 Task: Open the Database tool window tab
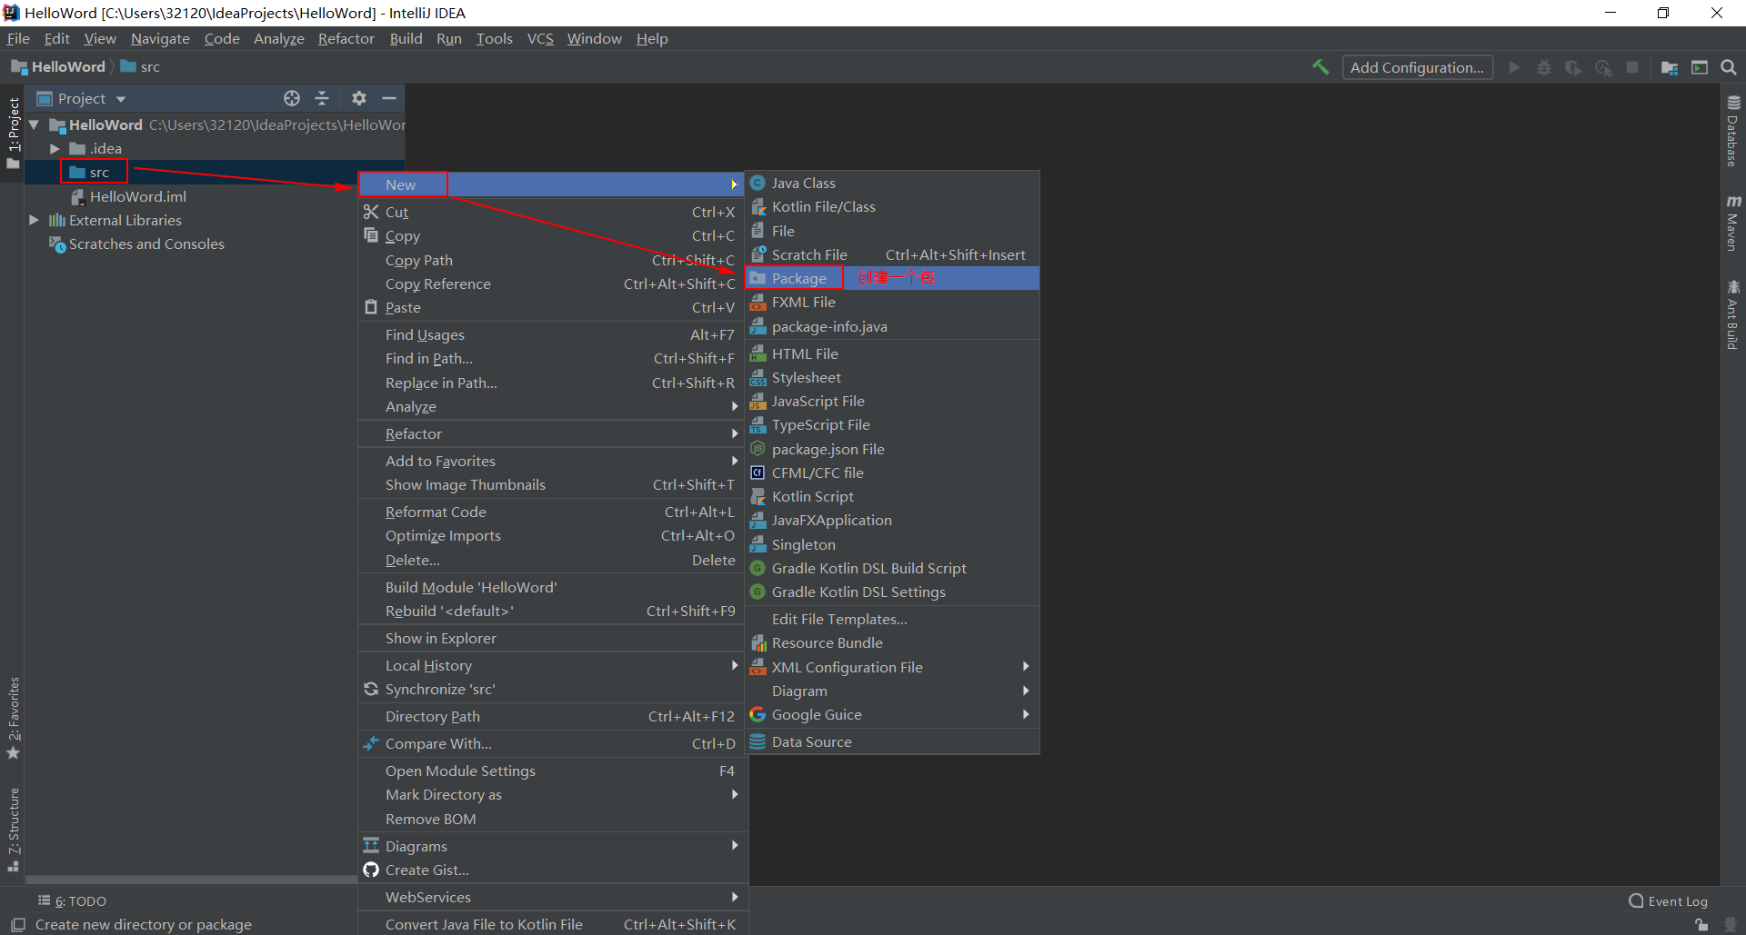pyautogui.click(x=1733, y=132)
